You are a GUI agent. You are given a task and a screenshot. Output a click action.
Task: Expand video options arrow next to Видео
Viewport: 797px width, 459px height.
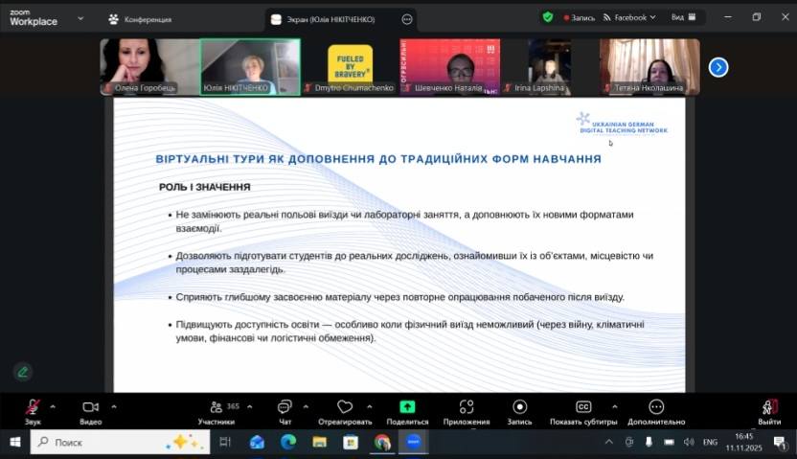click(113, 406)
